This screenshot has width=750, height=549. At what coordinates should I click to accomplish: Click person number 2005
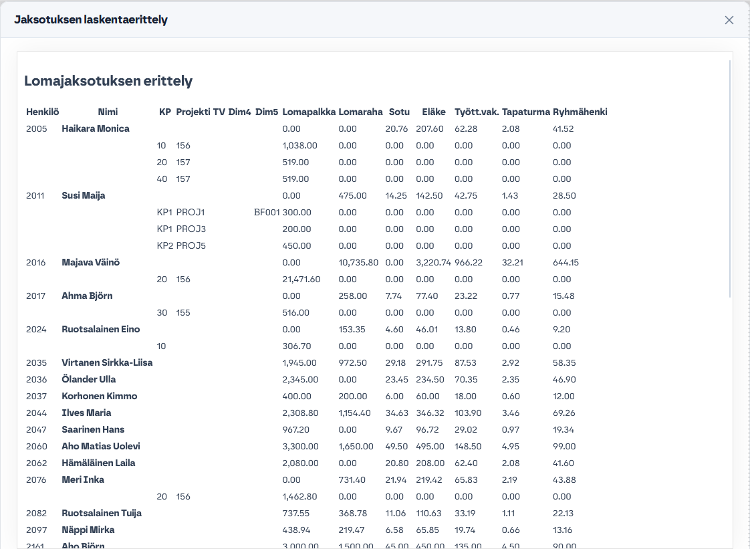click(x=37, y=129)
